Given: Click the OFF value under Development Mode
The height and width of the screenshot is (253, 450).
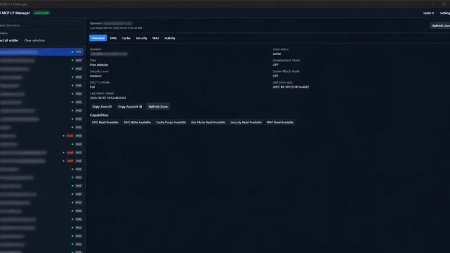Looking at the screenshot, I should click(275, 65).
